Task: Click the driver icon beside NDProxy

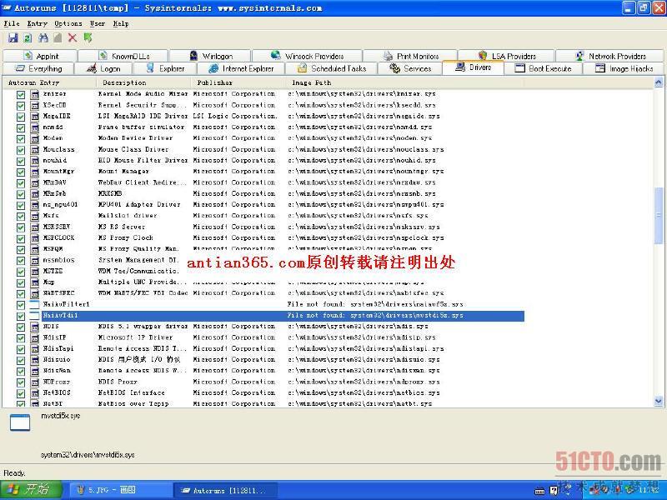Action: tap(35, 382)
